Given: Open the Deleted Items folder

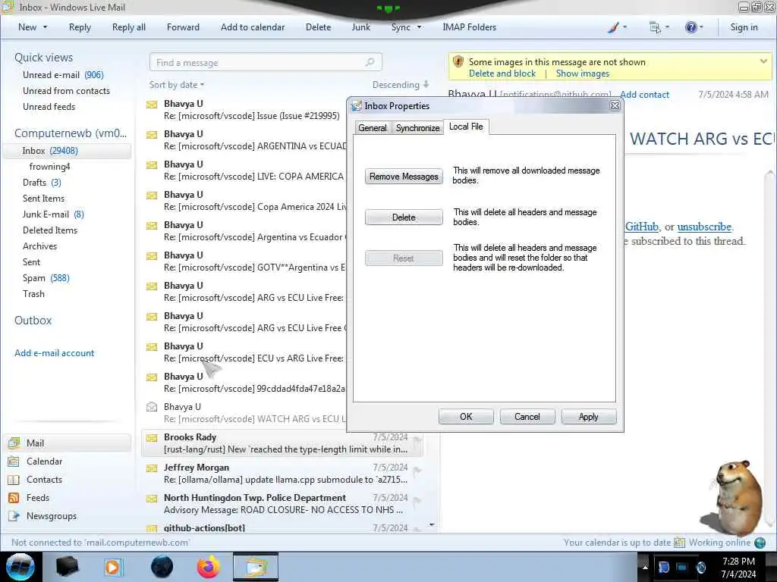Looking at the screenshot, I should click(x=50, y=230).
